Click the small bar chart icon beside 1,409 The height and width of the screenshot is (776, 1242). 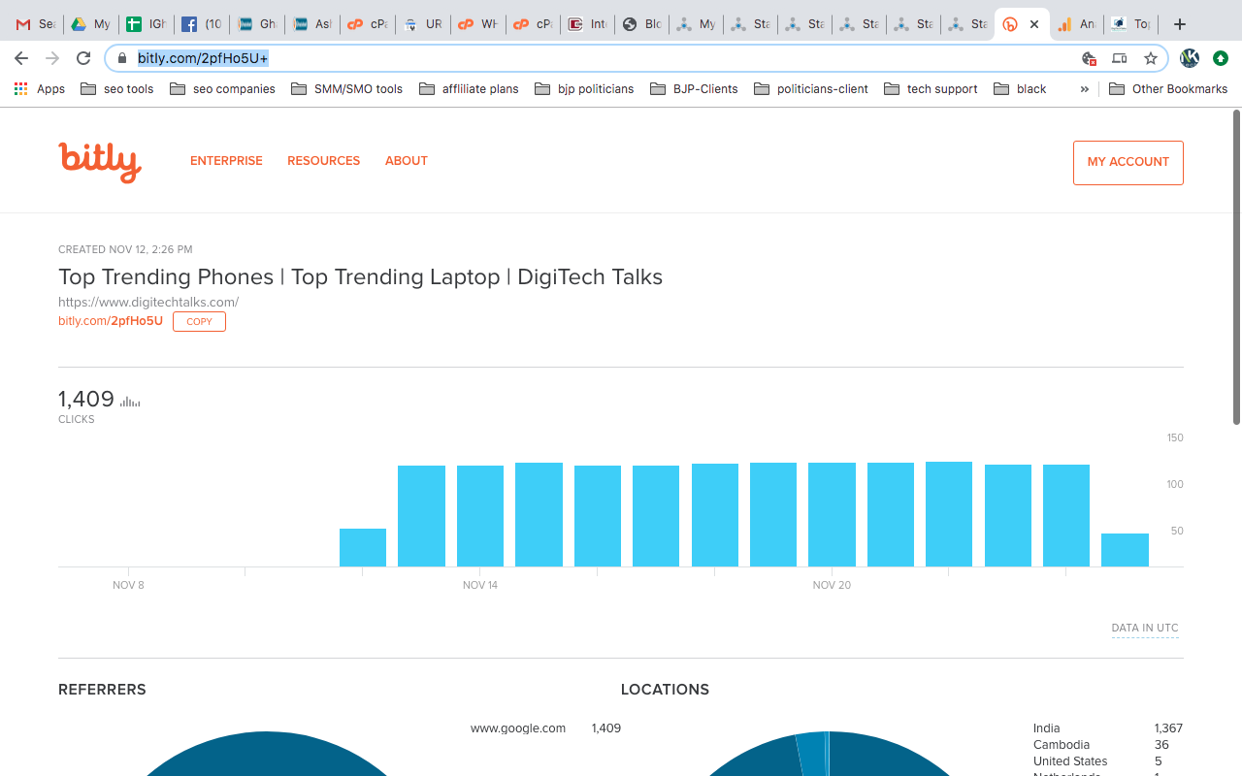[x=130, y=401]
